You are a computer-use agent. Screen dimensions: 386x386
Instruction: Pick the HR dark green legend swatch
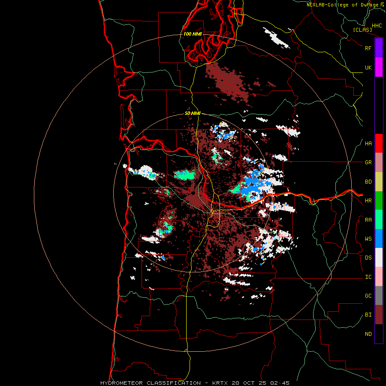click(x=379, y=201)
